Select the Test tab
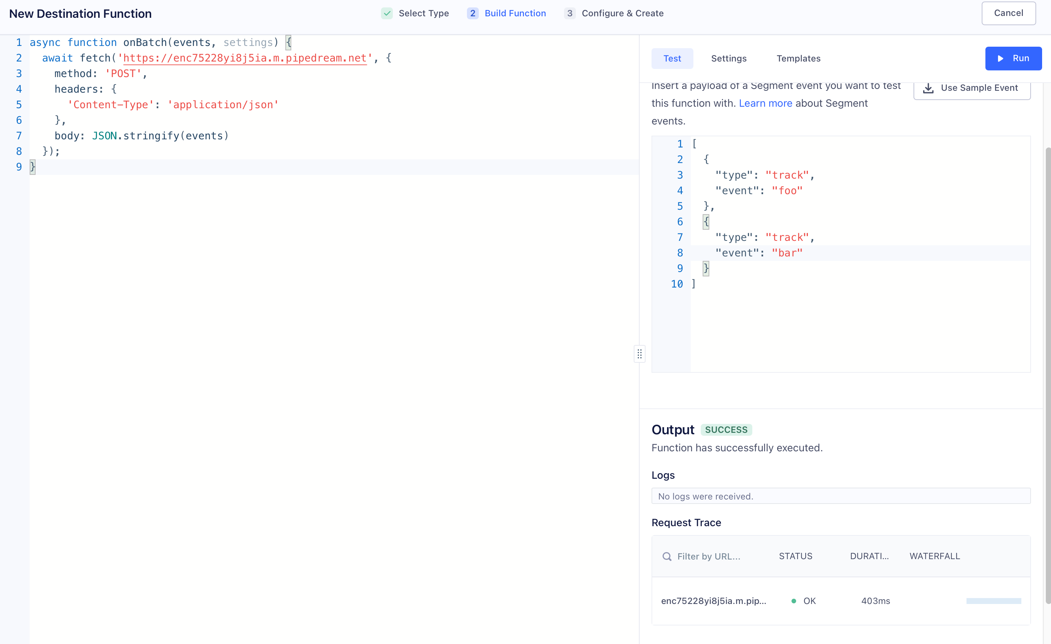This screenshot has width=1051, height=644. click(672, 59)
